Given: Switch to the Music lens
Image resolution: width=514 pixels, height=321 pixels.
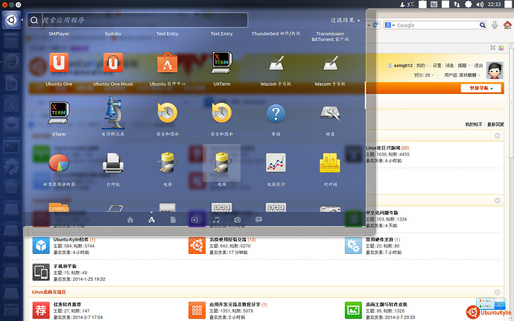Looking at the screenshot, I should pyautogui.click(x=216, y=220).
